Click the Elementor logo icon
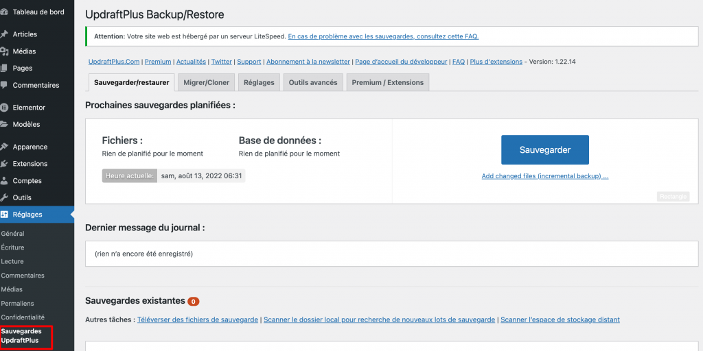This screenshot has height=351, width=703. (4, 108)
